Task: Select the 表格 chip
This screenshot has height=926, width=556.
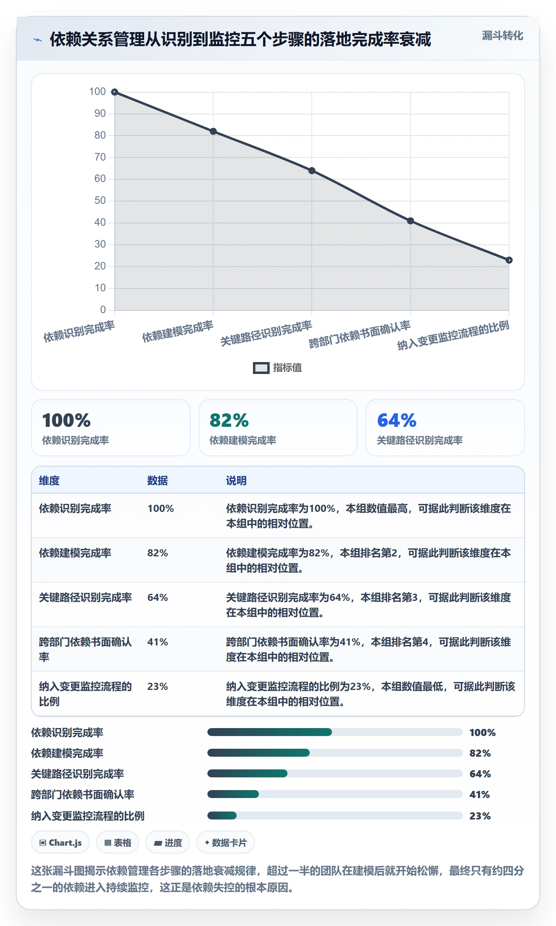Action: (x=118, y=843)
